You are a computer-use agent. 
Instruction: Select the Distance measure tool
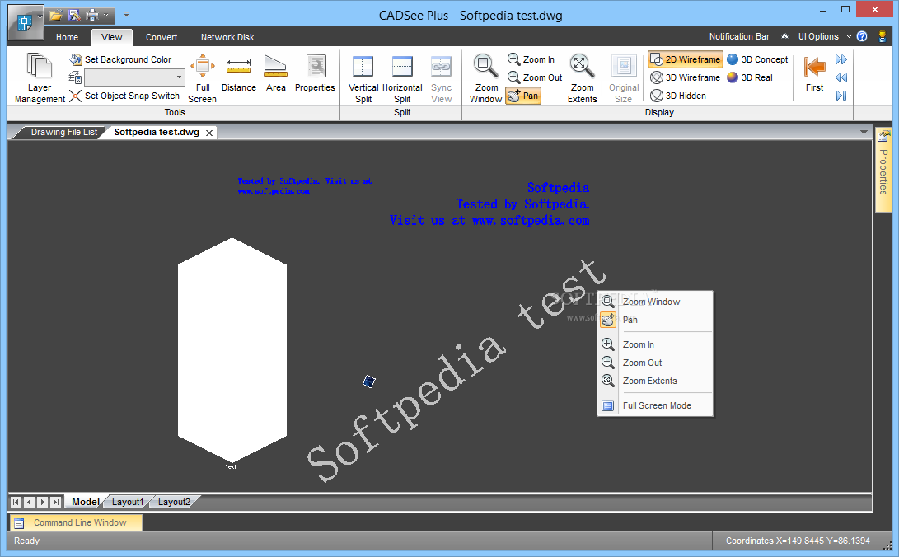238,73
